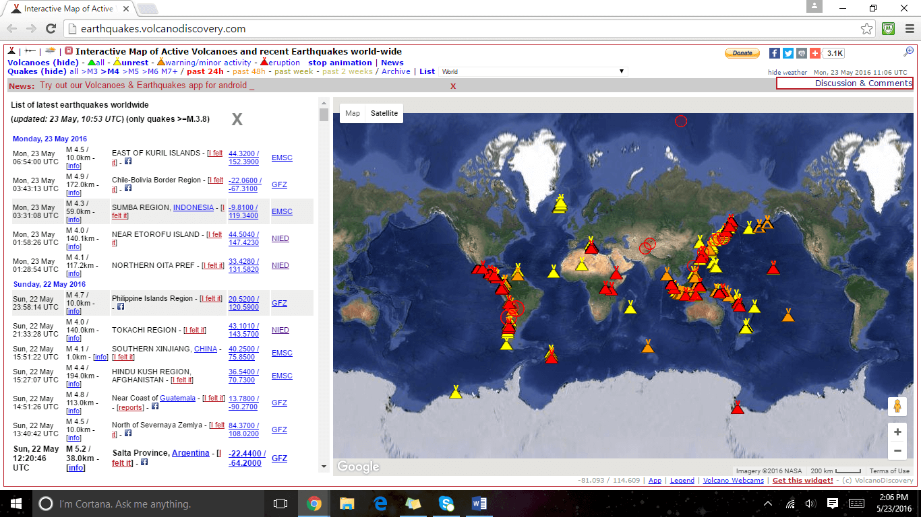Click the red square icon before page title
The image size is (921, 517).
click(x=69, y=51)
